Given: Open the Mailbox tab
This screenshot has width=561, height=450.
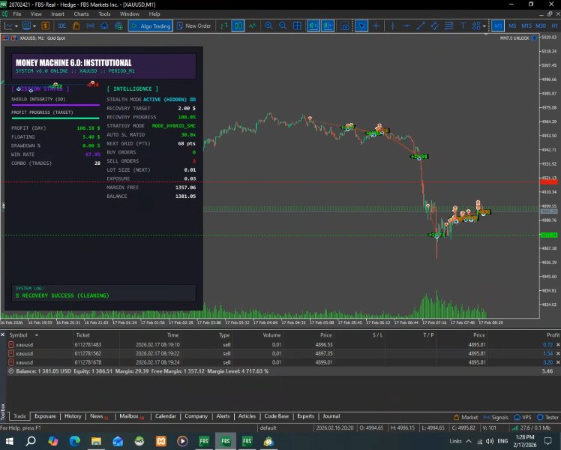Looking at the screenshot, I should [x=132, y=416].
